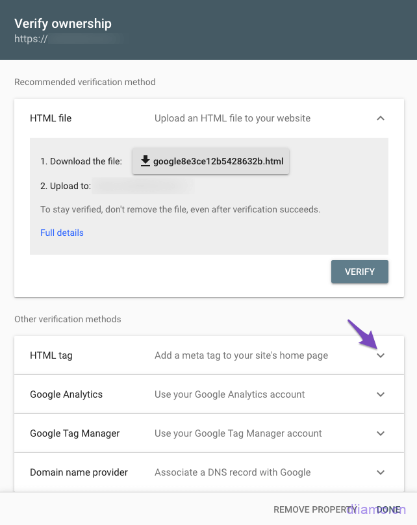Expand the HTML tag chevron arrow
417x525 pixels.
tap(381, 355)
